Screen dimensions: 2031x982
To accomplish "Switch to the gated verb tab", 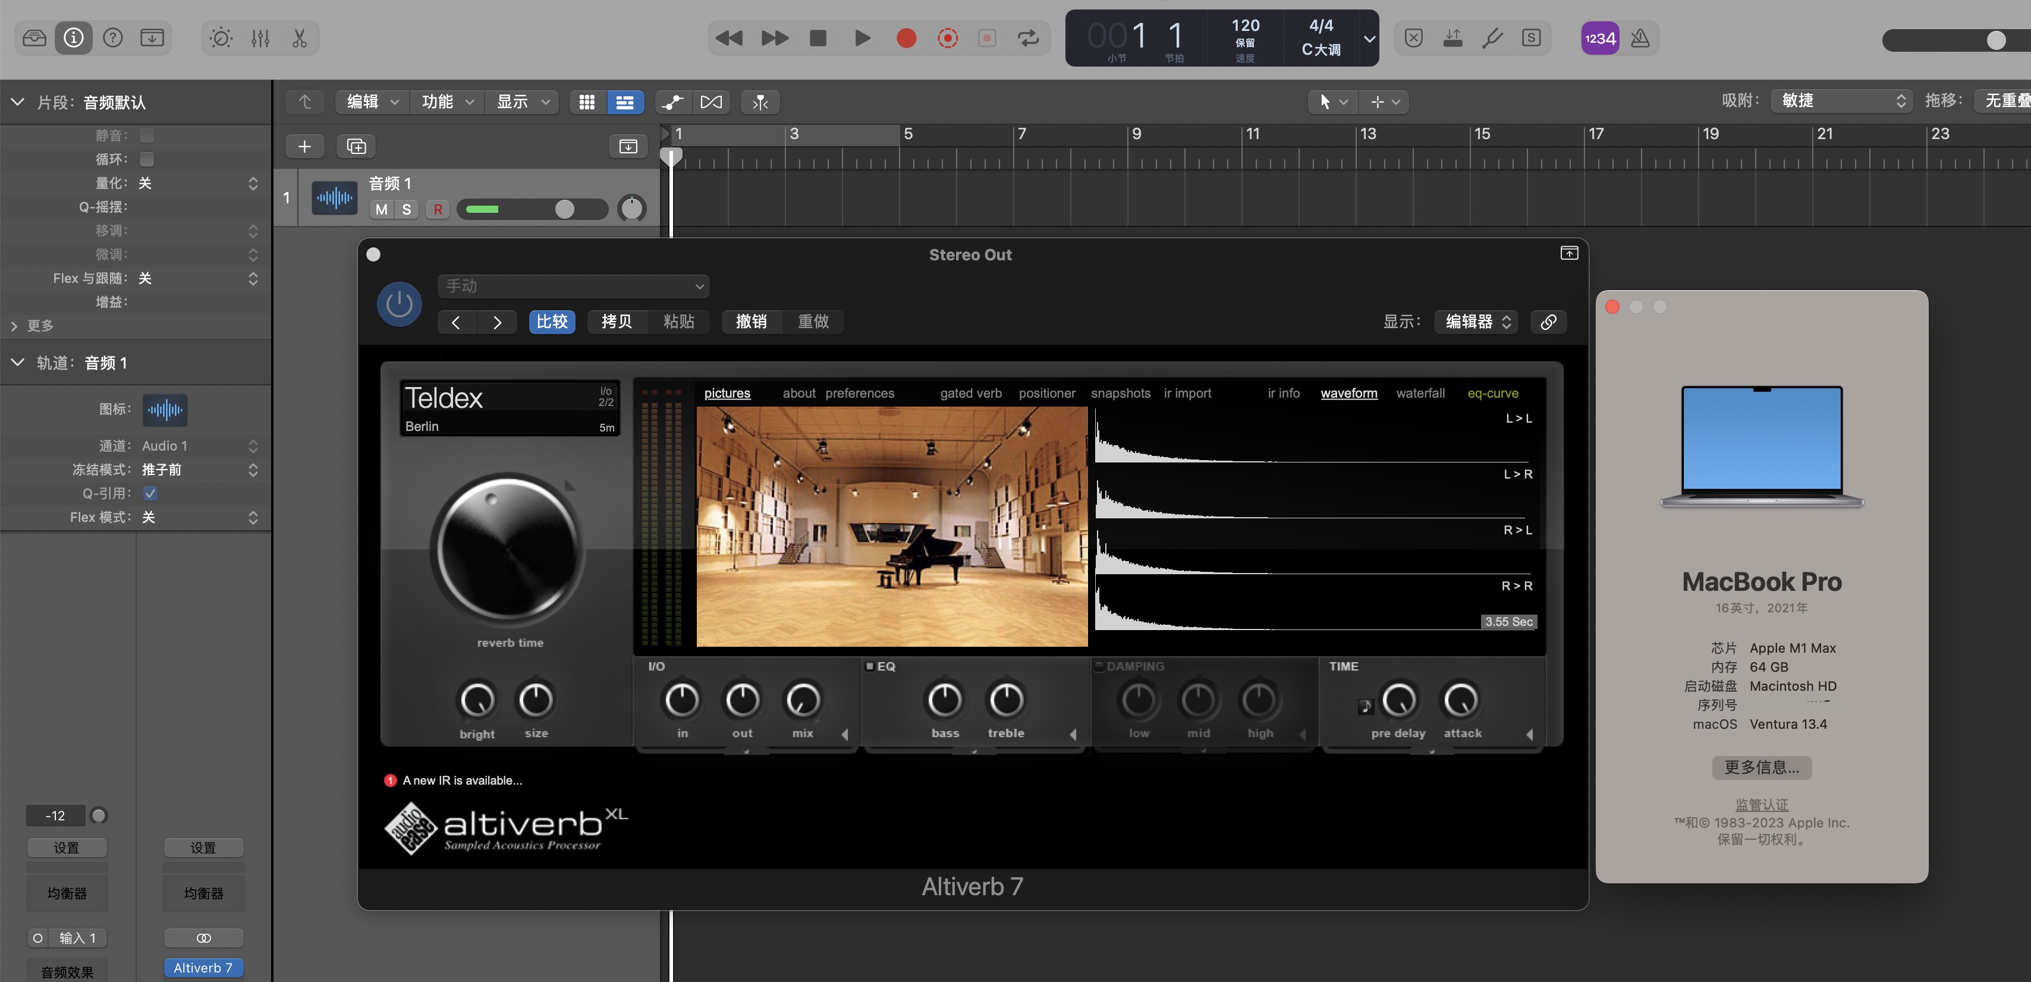I will pyautogui.click(x=970, y=394).
